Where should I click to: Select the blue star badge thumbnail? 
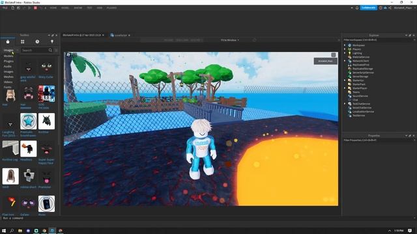pos(29,122)
